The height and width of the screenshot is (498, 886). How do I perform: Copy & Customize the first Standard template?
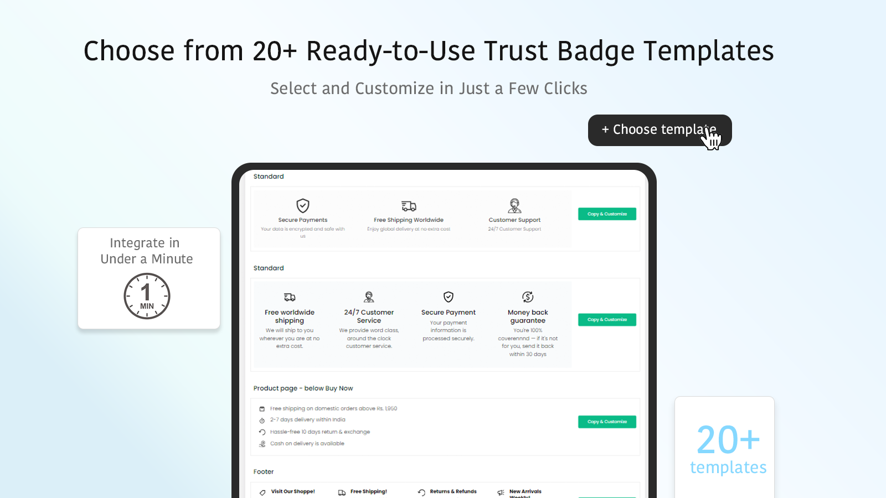[x=607, y=214]
